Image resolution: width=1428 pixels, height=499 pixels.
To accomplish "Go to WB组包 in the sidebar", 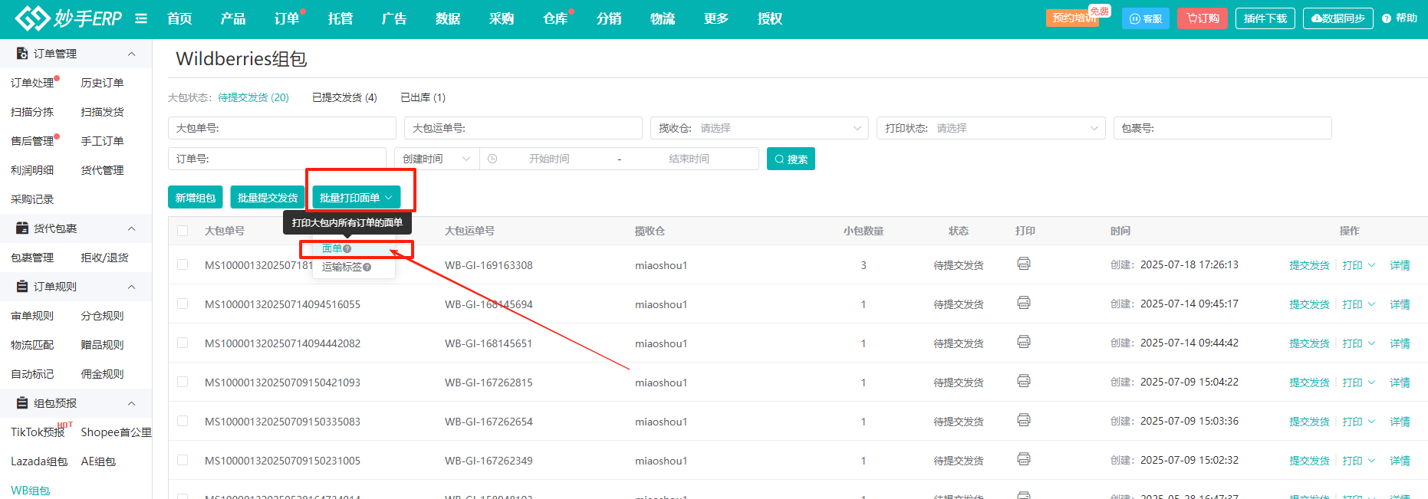I will [x=31, y=491].
